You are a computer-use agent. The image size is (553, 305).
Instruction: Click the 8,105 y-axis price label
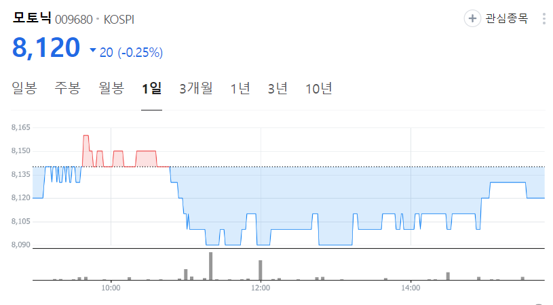pos(21,221)
